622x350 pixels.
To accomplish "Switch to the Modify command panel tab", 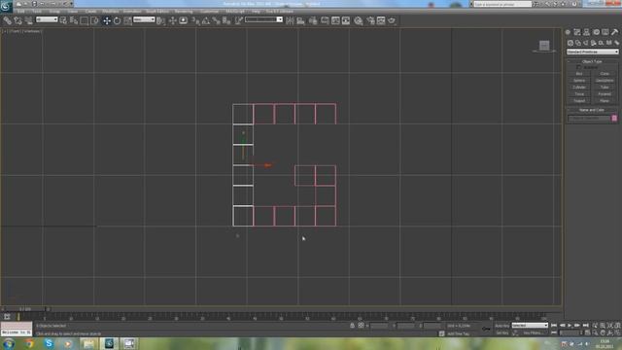I will 577,32.
